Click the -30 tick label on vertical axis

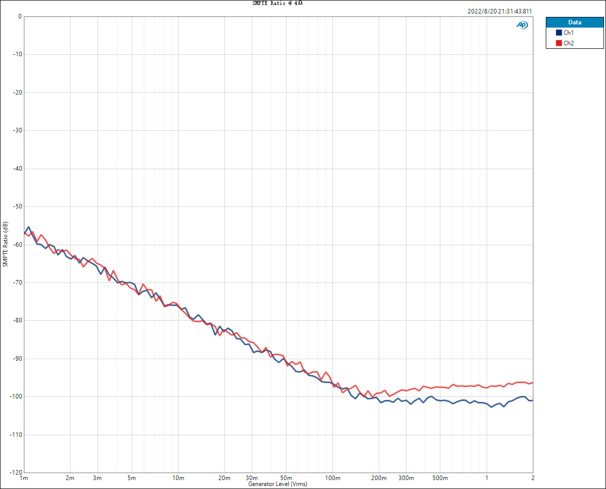16,131
